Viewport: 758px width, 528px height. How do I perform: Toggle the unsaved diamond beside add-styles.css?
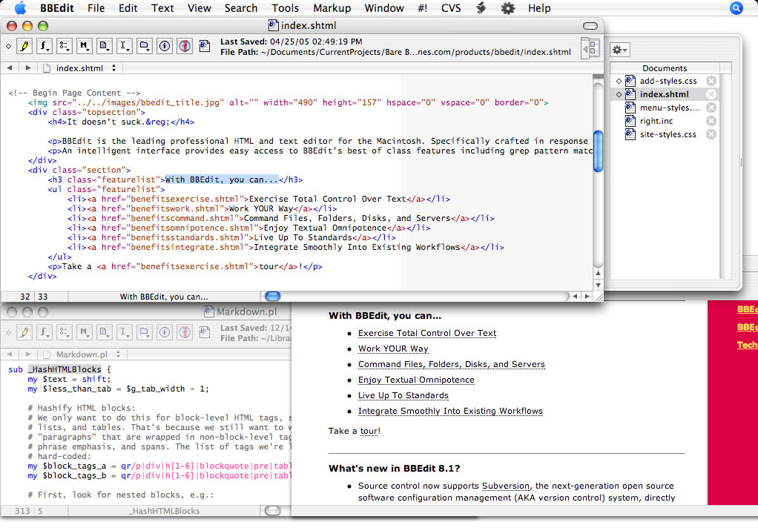click(619, 81)
